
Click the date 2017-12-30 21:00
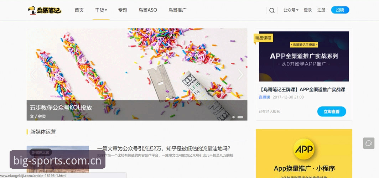click(288, 97)
